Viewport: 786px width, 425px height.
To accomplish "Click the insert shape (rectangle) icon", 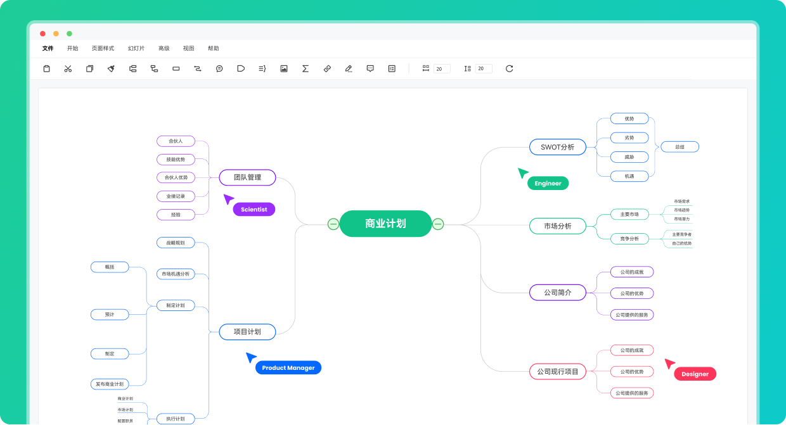I will [176, 68].
